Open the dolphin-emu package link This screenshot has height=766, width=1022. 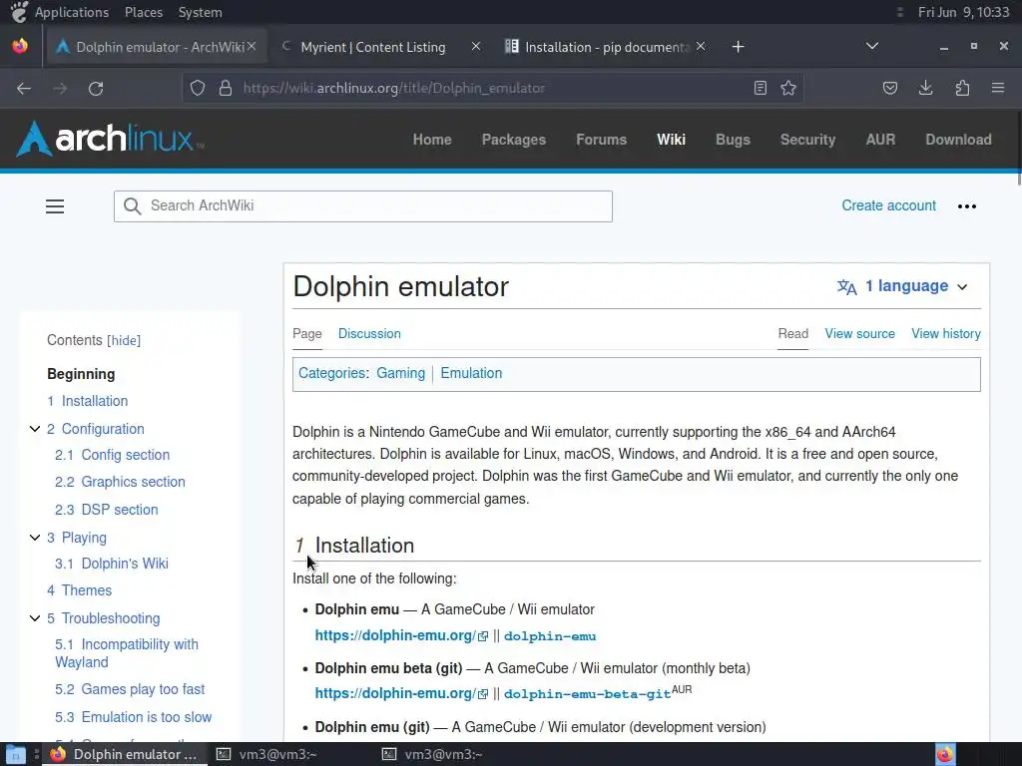point(550,636)
